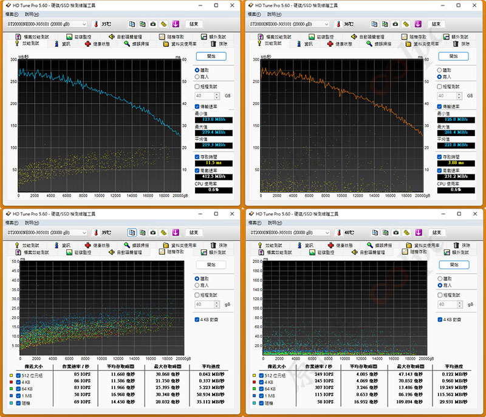Uncheck 存取時間 checkbox in 36°C window
The image size is (486, 417).
439,157
